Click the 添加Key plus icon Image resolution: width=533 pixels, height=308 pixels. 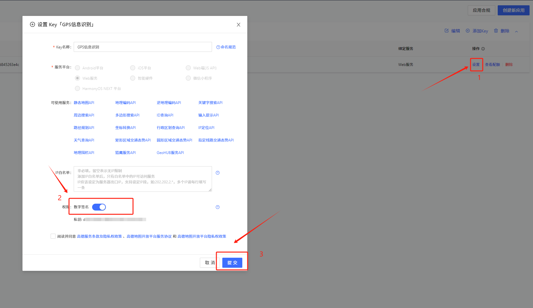click(468, 31)
